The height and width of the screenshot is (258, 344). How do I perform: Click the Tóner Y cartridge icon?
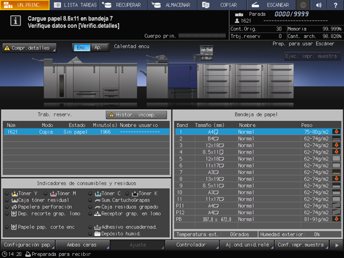pyautogui.click(x=15, y=193)
